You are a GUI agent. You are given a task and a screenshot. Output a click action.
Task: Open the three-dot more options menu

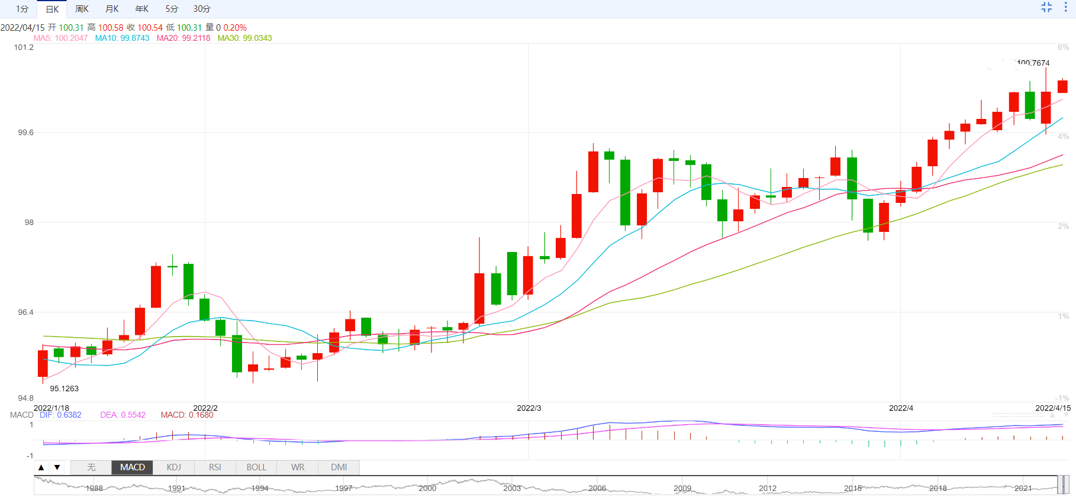coord(1065,7)
